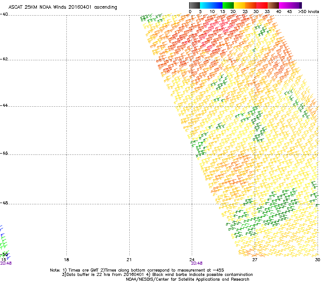Click the -44 latitude axis label
This screenshot has height=282, width=321.
4,105
